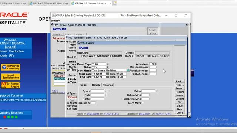Viewport: 237px width, 133px height.
Task: Confirm with the OK button
Action: click(x=180, y=102)
